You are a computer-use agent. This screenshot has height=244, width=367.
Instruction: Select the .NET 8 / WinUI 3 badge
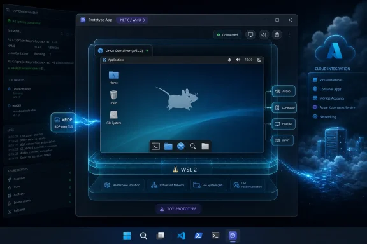point(133,20)
